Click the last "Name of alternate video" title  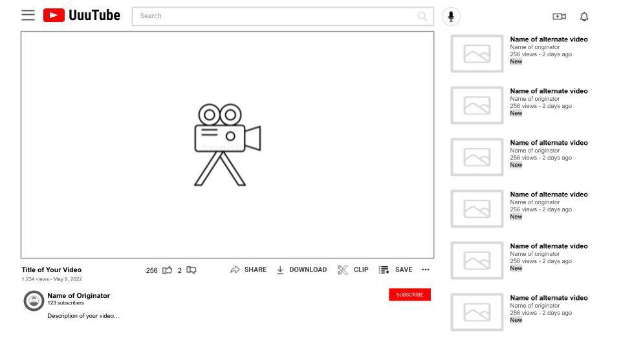[549, 297]
